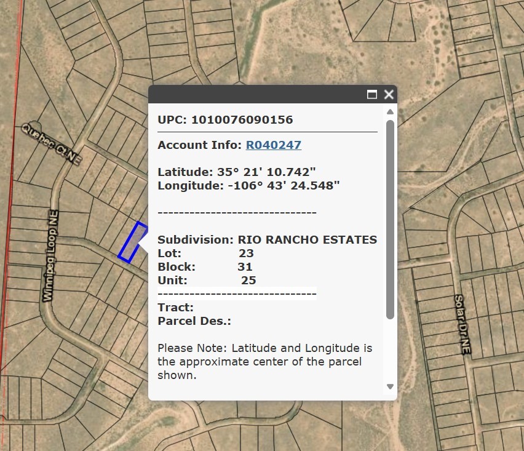
Task: Open the R040247 account info link
Action: pyautogui.click(x=273, y=145)
